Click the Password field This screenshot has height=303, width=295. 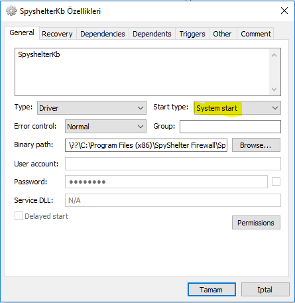(x=166, y=182)
